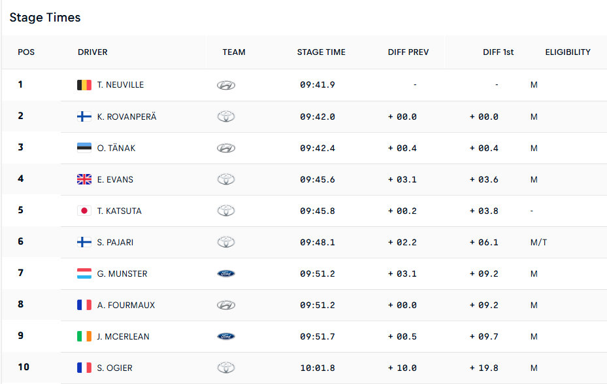Click the Toyota logo in Rovanperä's row
The height and width of the screenshot is (384, 607).
[x=226, y=116]
